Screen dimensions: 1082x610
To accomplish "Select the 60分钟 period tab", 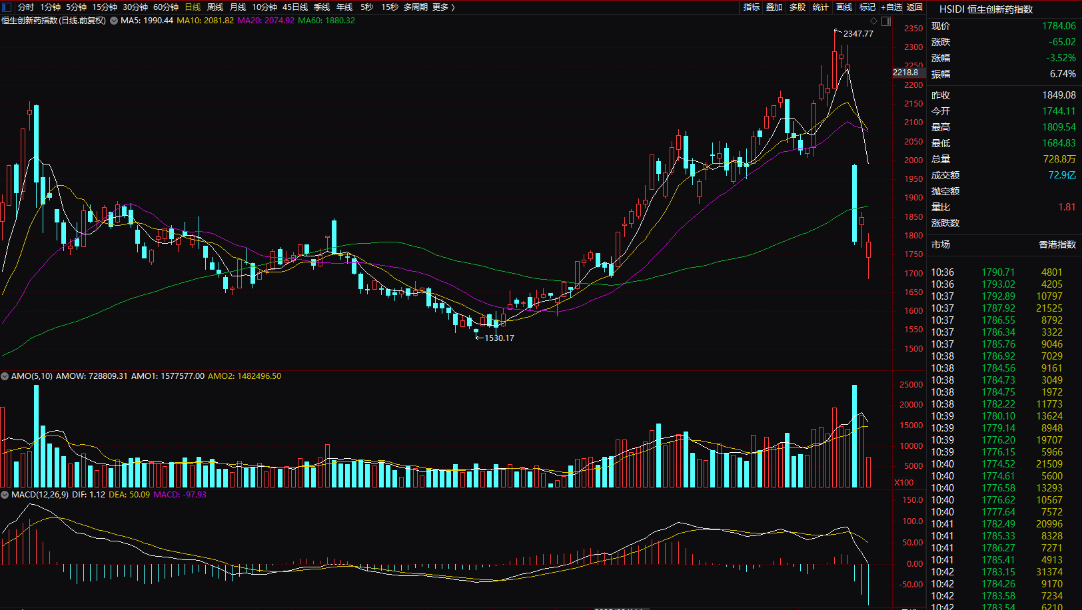I will 166,7.
